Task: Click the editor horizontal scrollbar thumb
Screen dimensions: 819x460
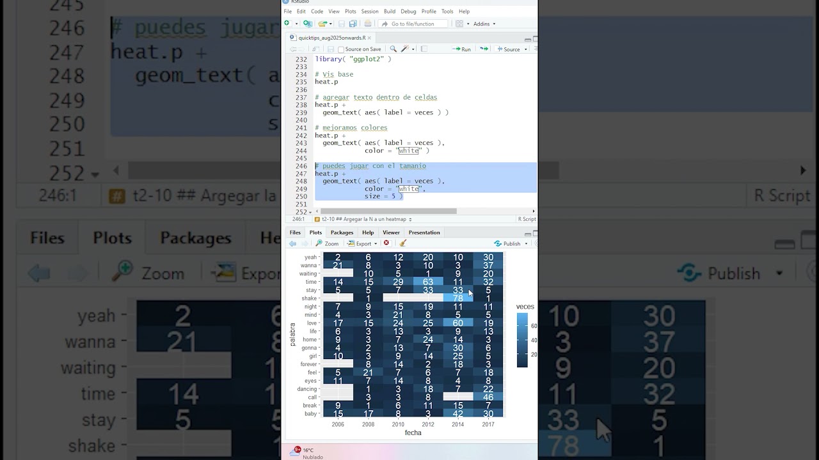Action: (388, 211)
